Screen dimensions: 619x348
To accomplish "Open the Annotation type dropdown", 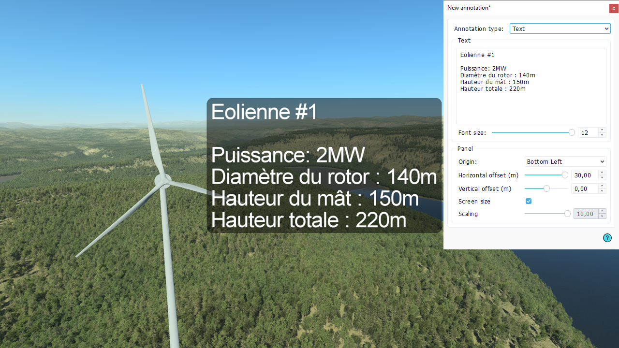I will pos(560,29).
